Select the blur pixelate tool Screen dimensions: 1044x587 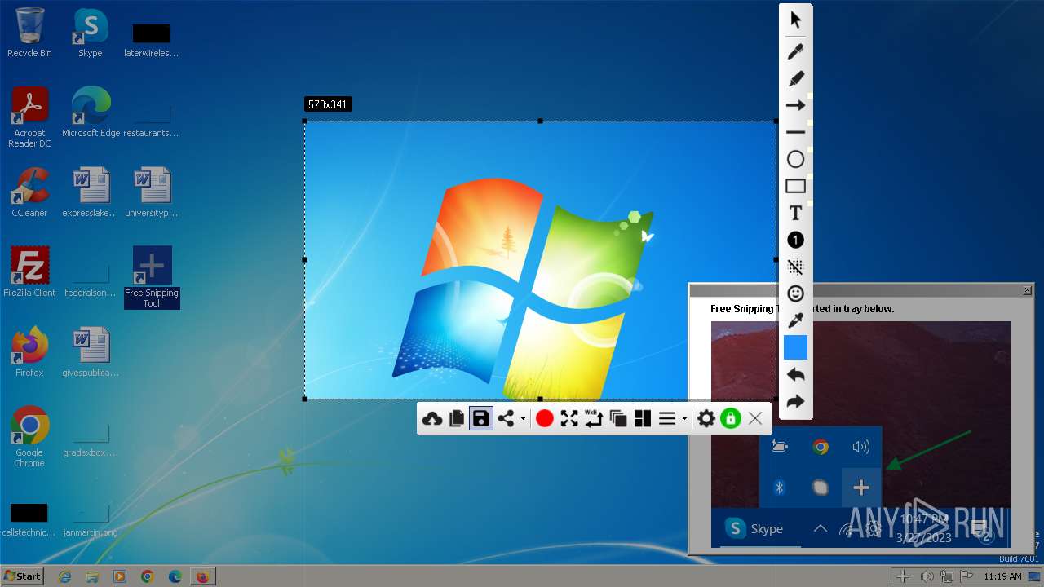[x=795, y=267]
